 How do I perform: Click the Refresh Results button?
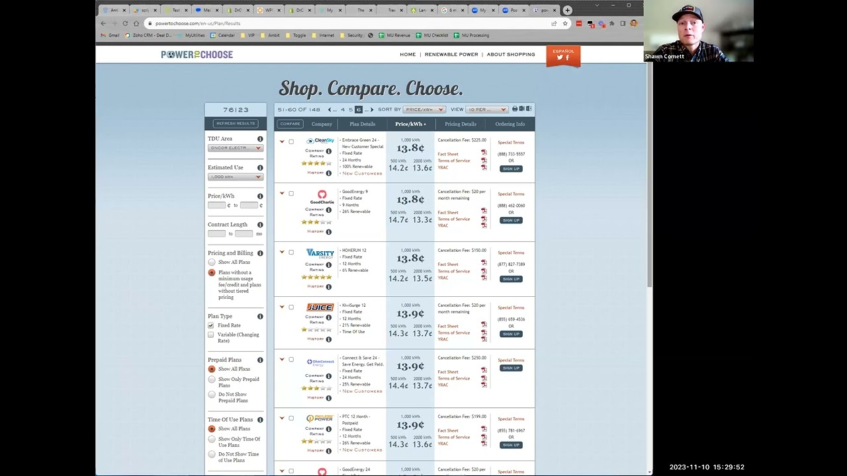tap(236, 124)
